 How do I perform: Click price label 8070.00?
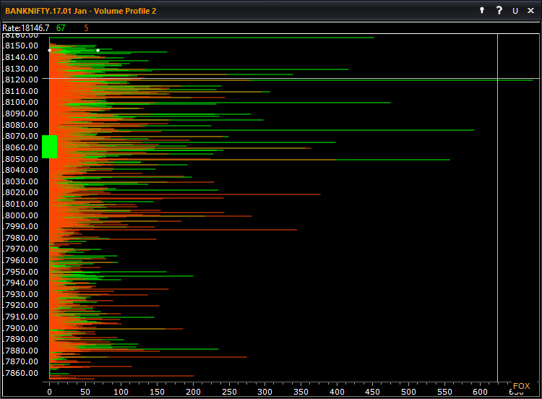pyautogui.click(x=21, y=136)
